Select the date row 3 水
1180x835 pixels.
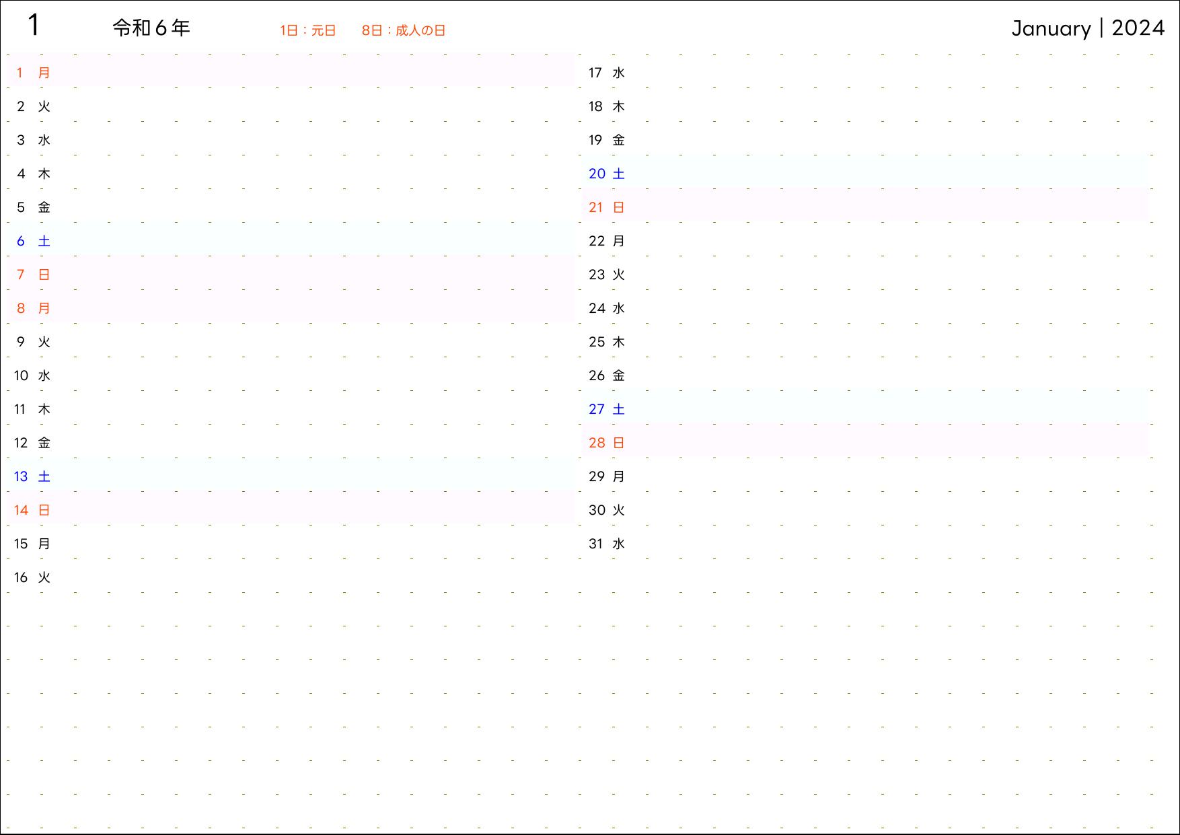(291, 138)
